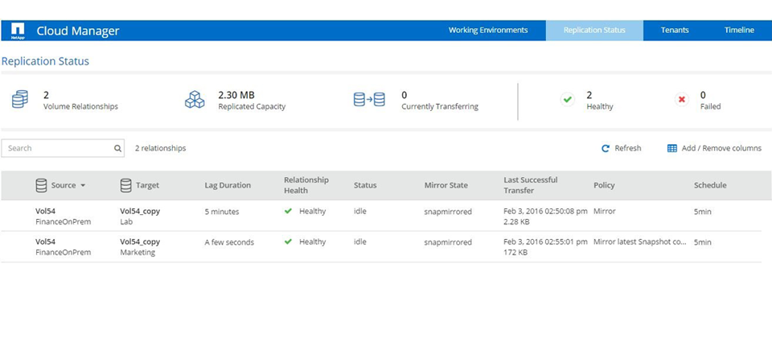Click the Lab target environment text

126,222
